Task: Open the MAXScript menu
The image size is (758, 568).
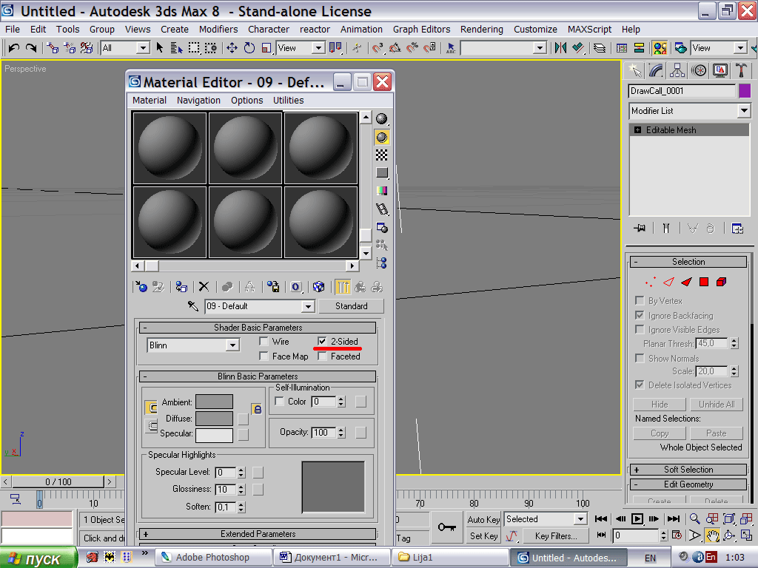Action: [x=589, y=30]
